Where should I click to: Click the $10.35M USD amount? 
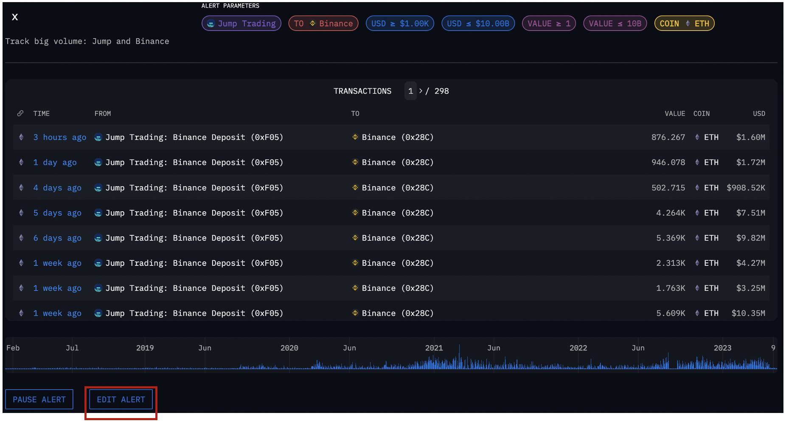tap(748, 313)
